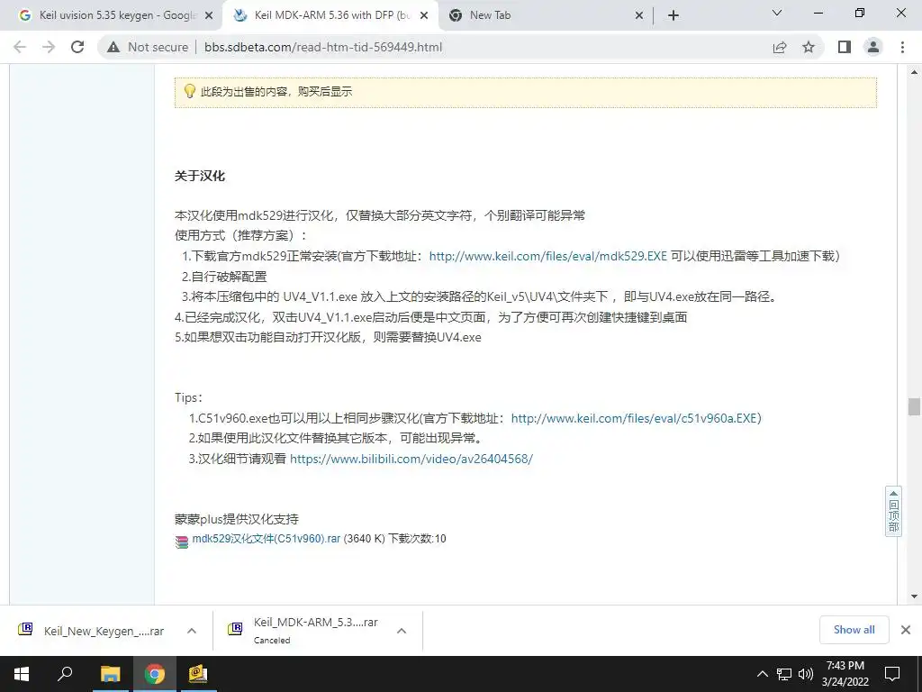This screenshot has width=922, height=692.
Task: Click the scrollbar down arrow
Action: tap(914, 596)
